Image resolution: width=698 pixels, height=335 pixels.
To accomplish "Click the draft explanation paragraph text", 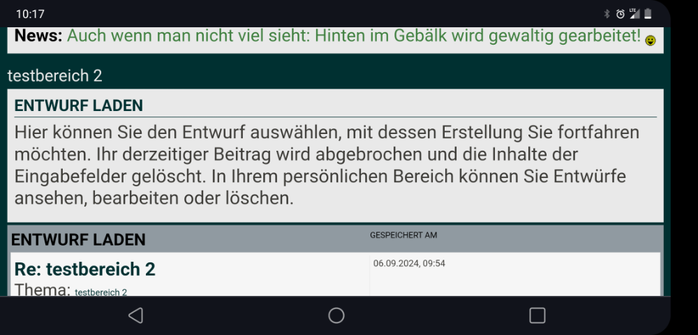I will coord(327,165).
